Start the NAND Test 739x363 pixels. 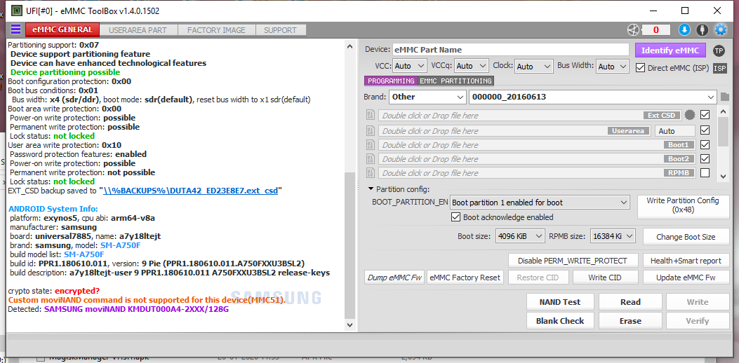coord(560,302)
